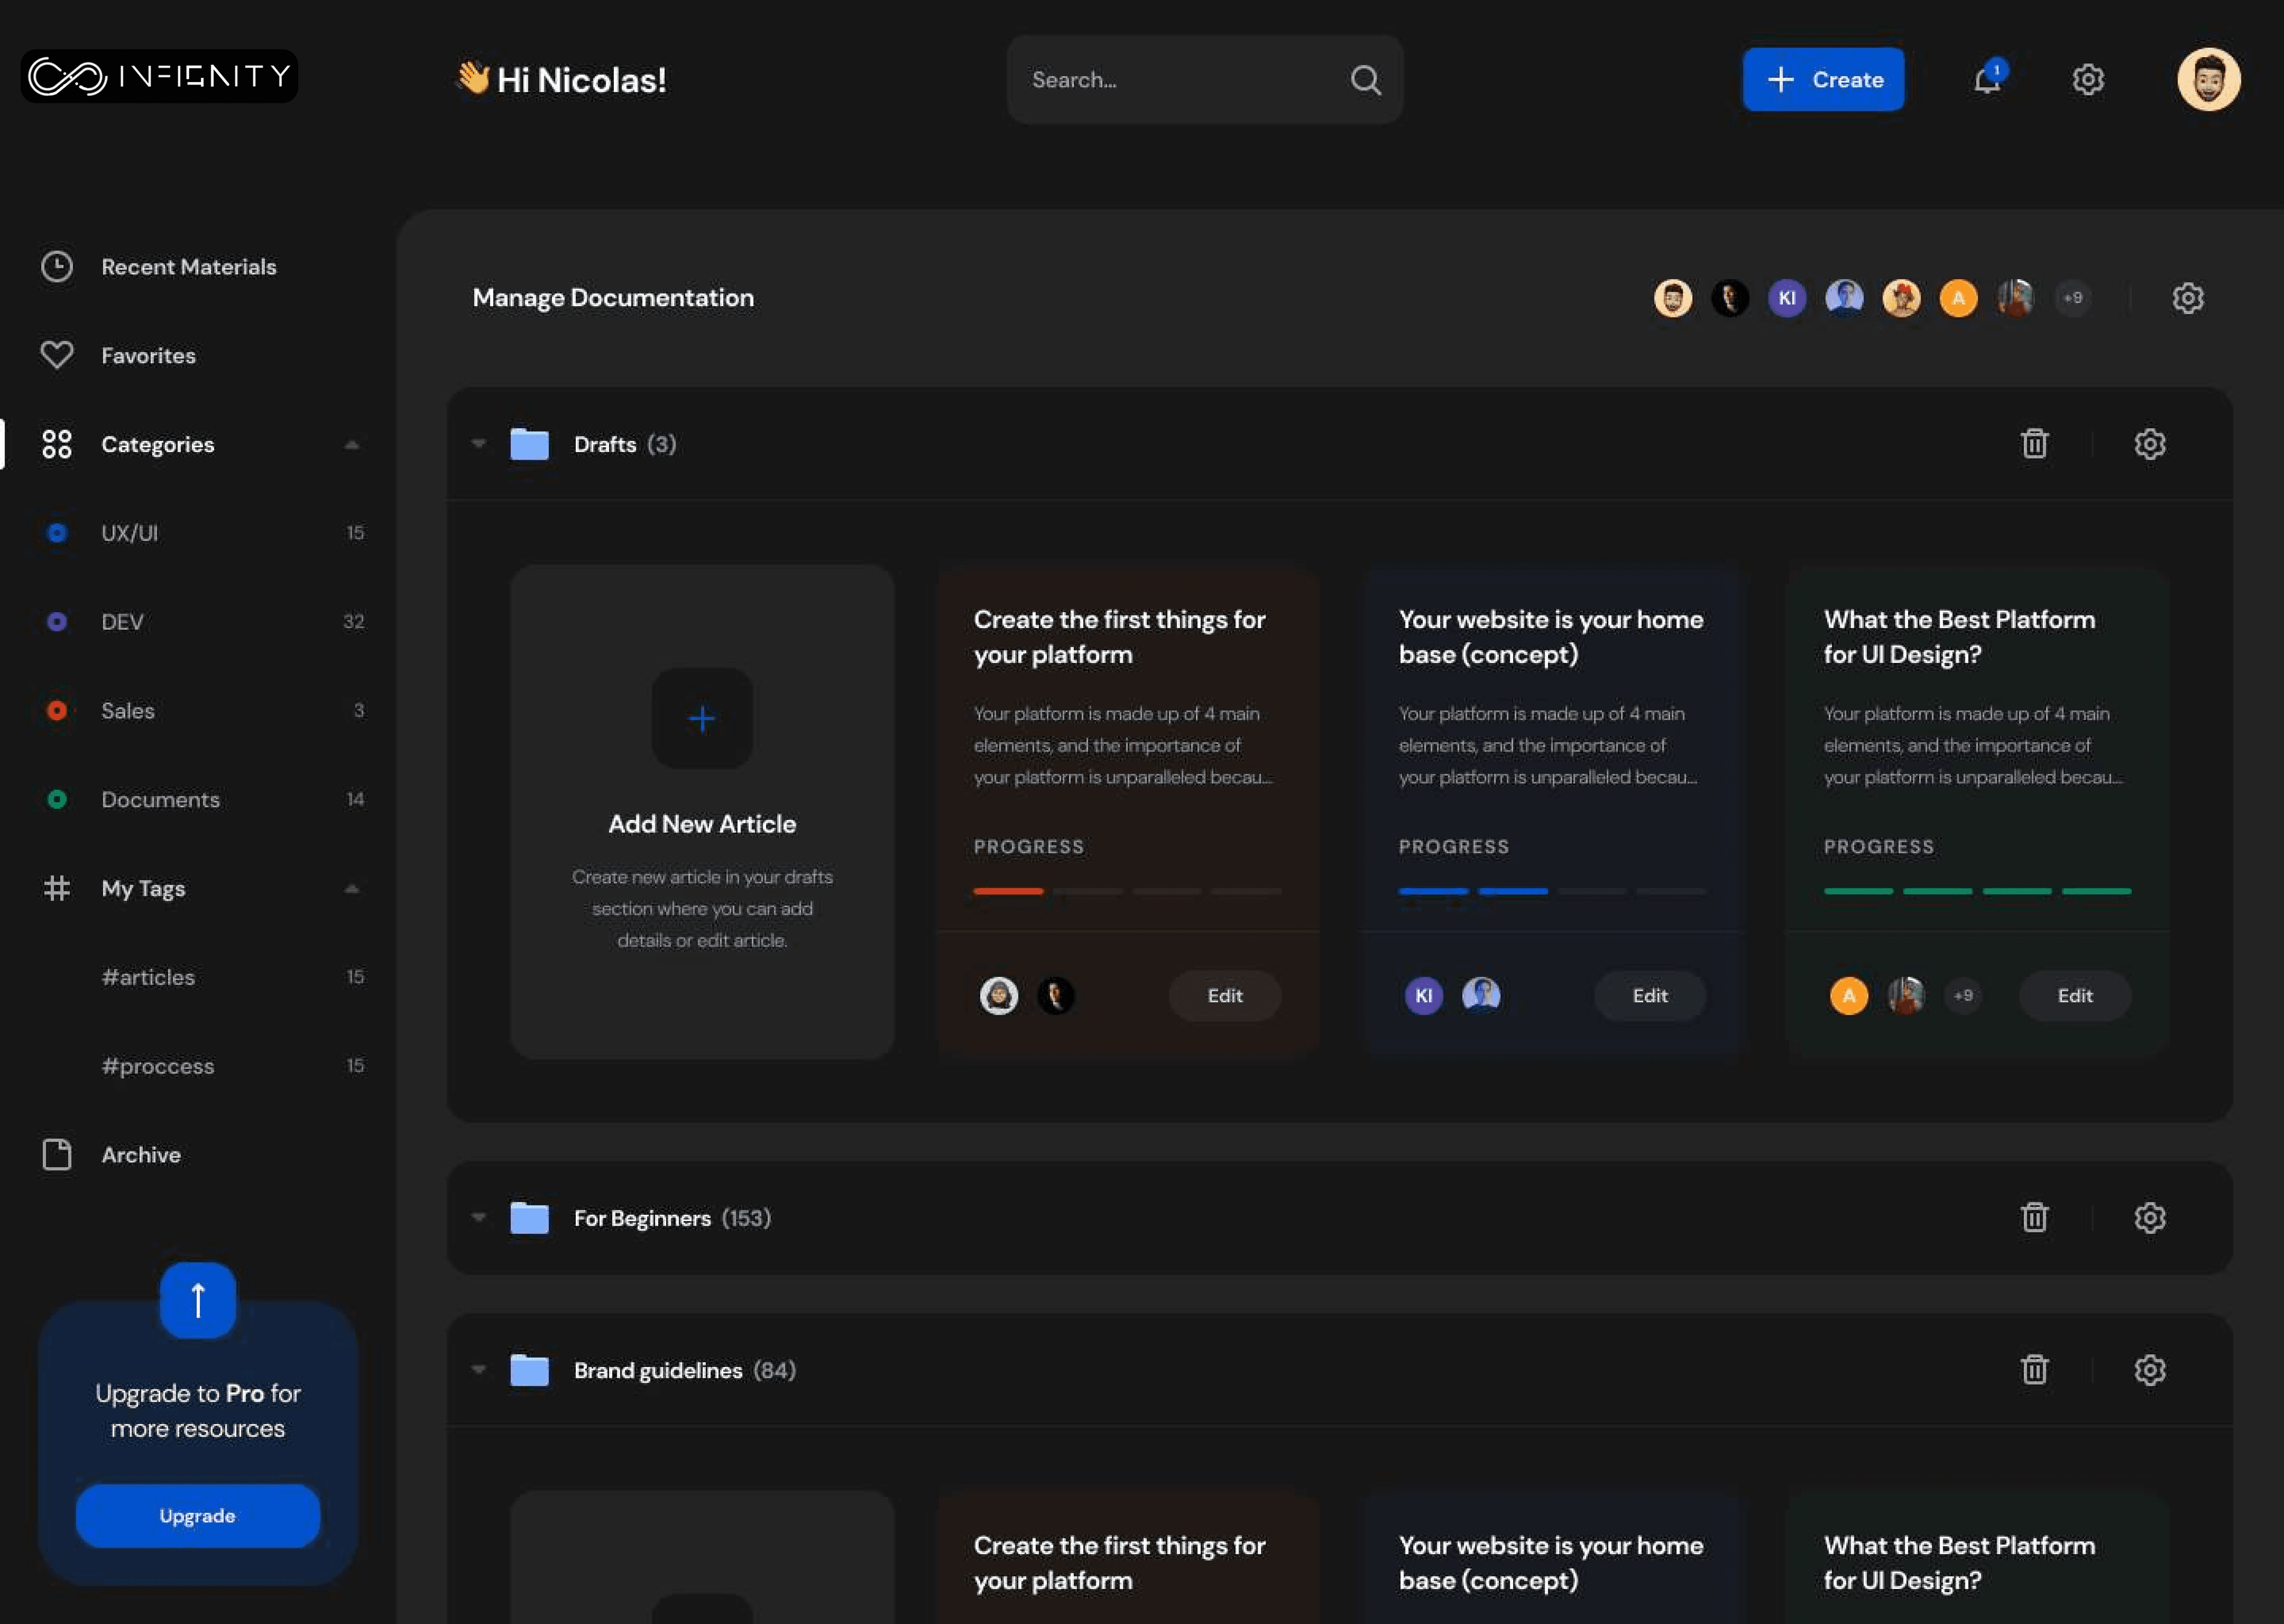Open settings gear in top header
Screen dimensions: 2284x1624
(x=2088, y=79)
